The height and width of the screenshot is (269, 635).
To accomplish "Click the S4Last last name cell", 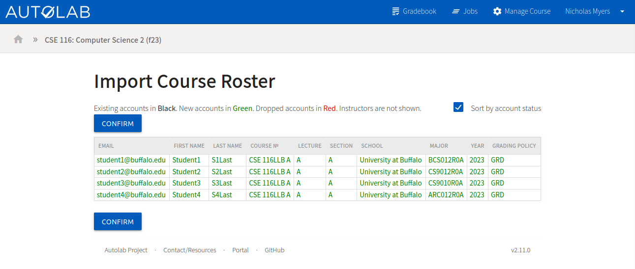I will click(228, 195).
